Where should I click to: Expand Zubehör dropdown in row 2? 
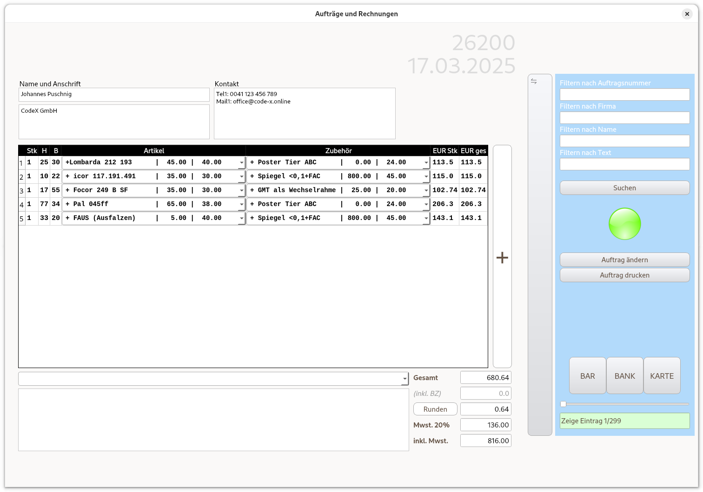tap(426, 176)
